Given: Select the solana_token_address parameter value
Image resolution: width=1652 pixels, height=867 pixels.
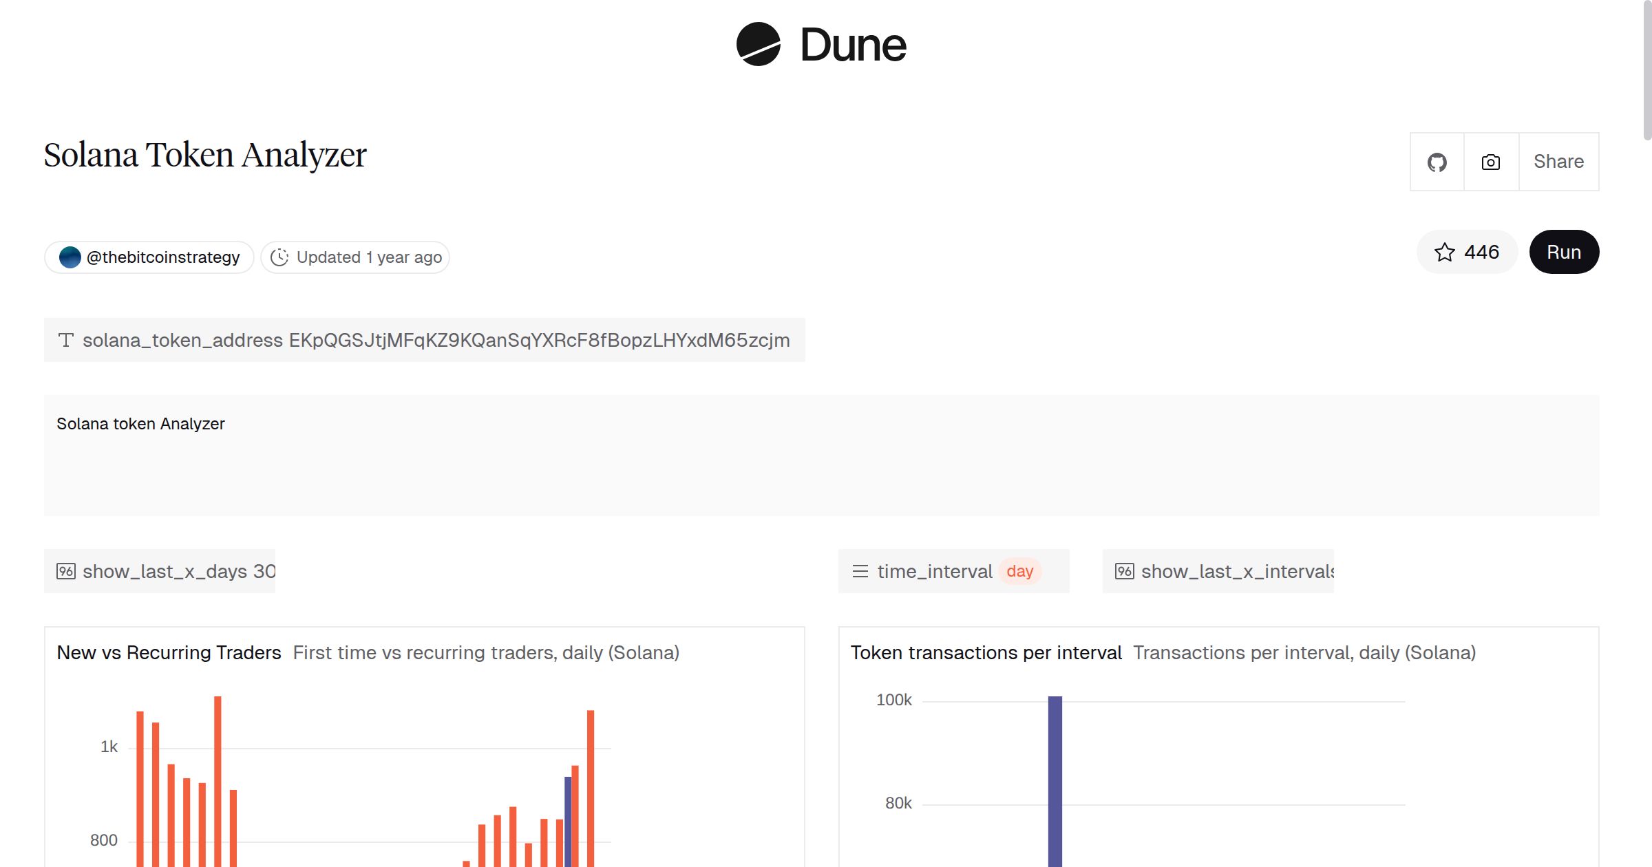Looking at the screenshot, I should pyautogui.click(x=539, y=339).
